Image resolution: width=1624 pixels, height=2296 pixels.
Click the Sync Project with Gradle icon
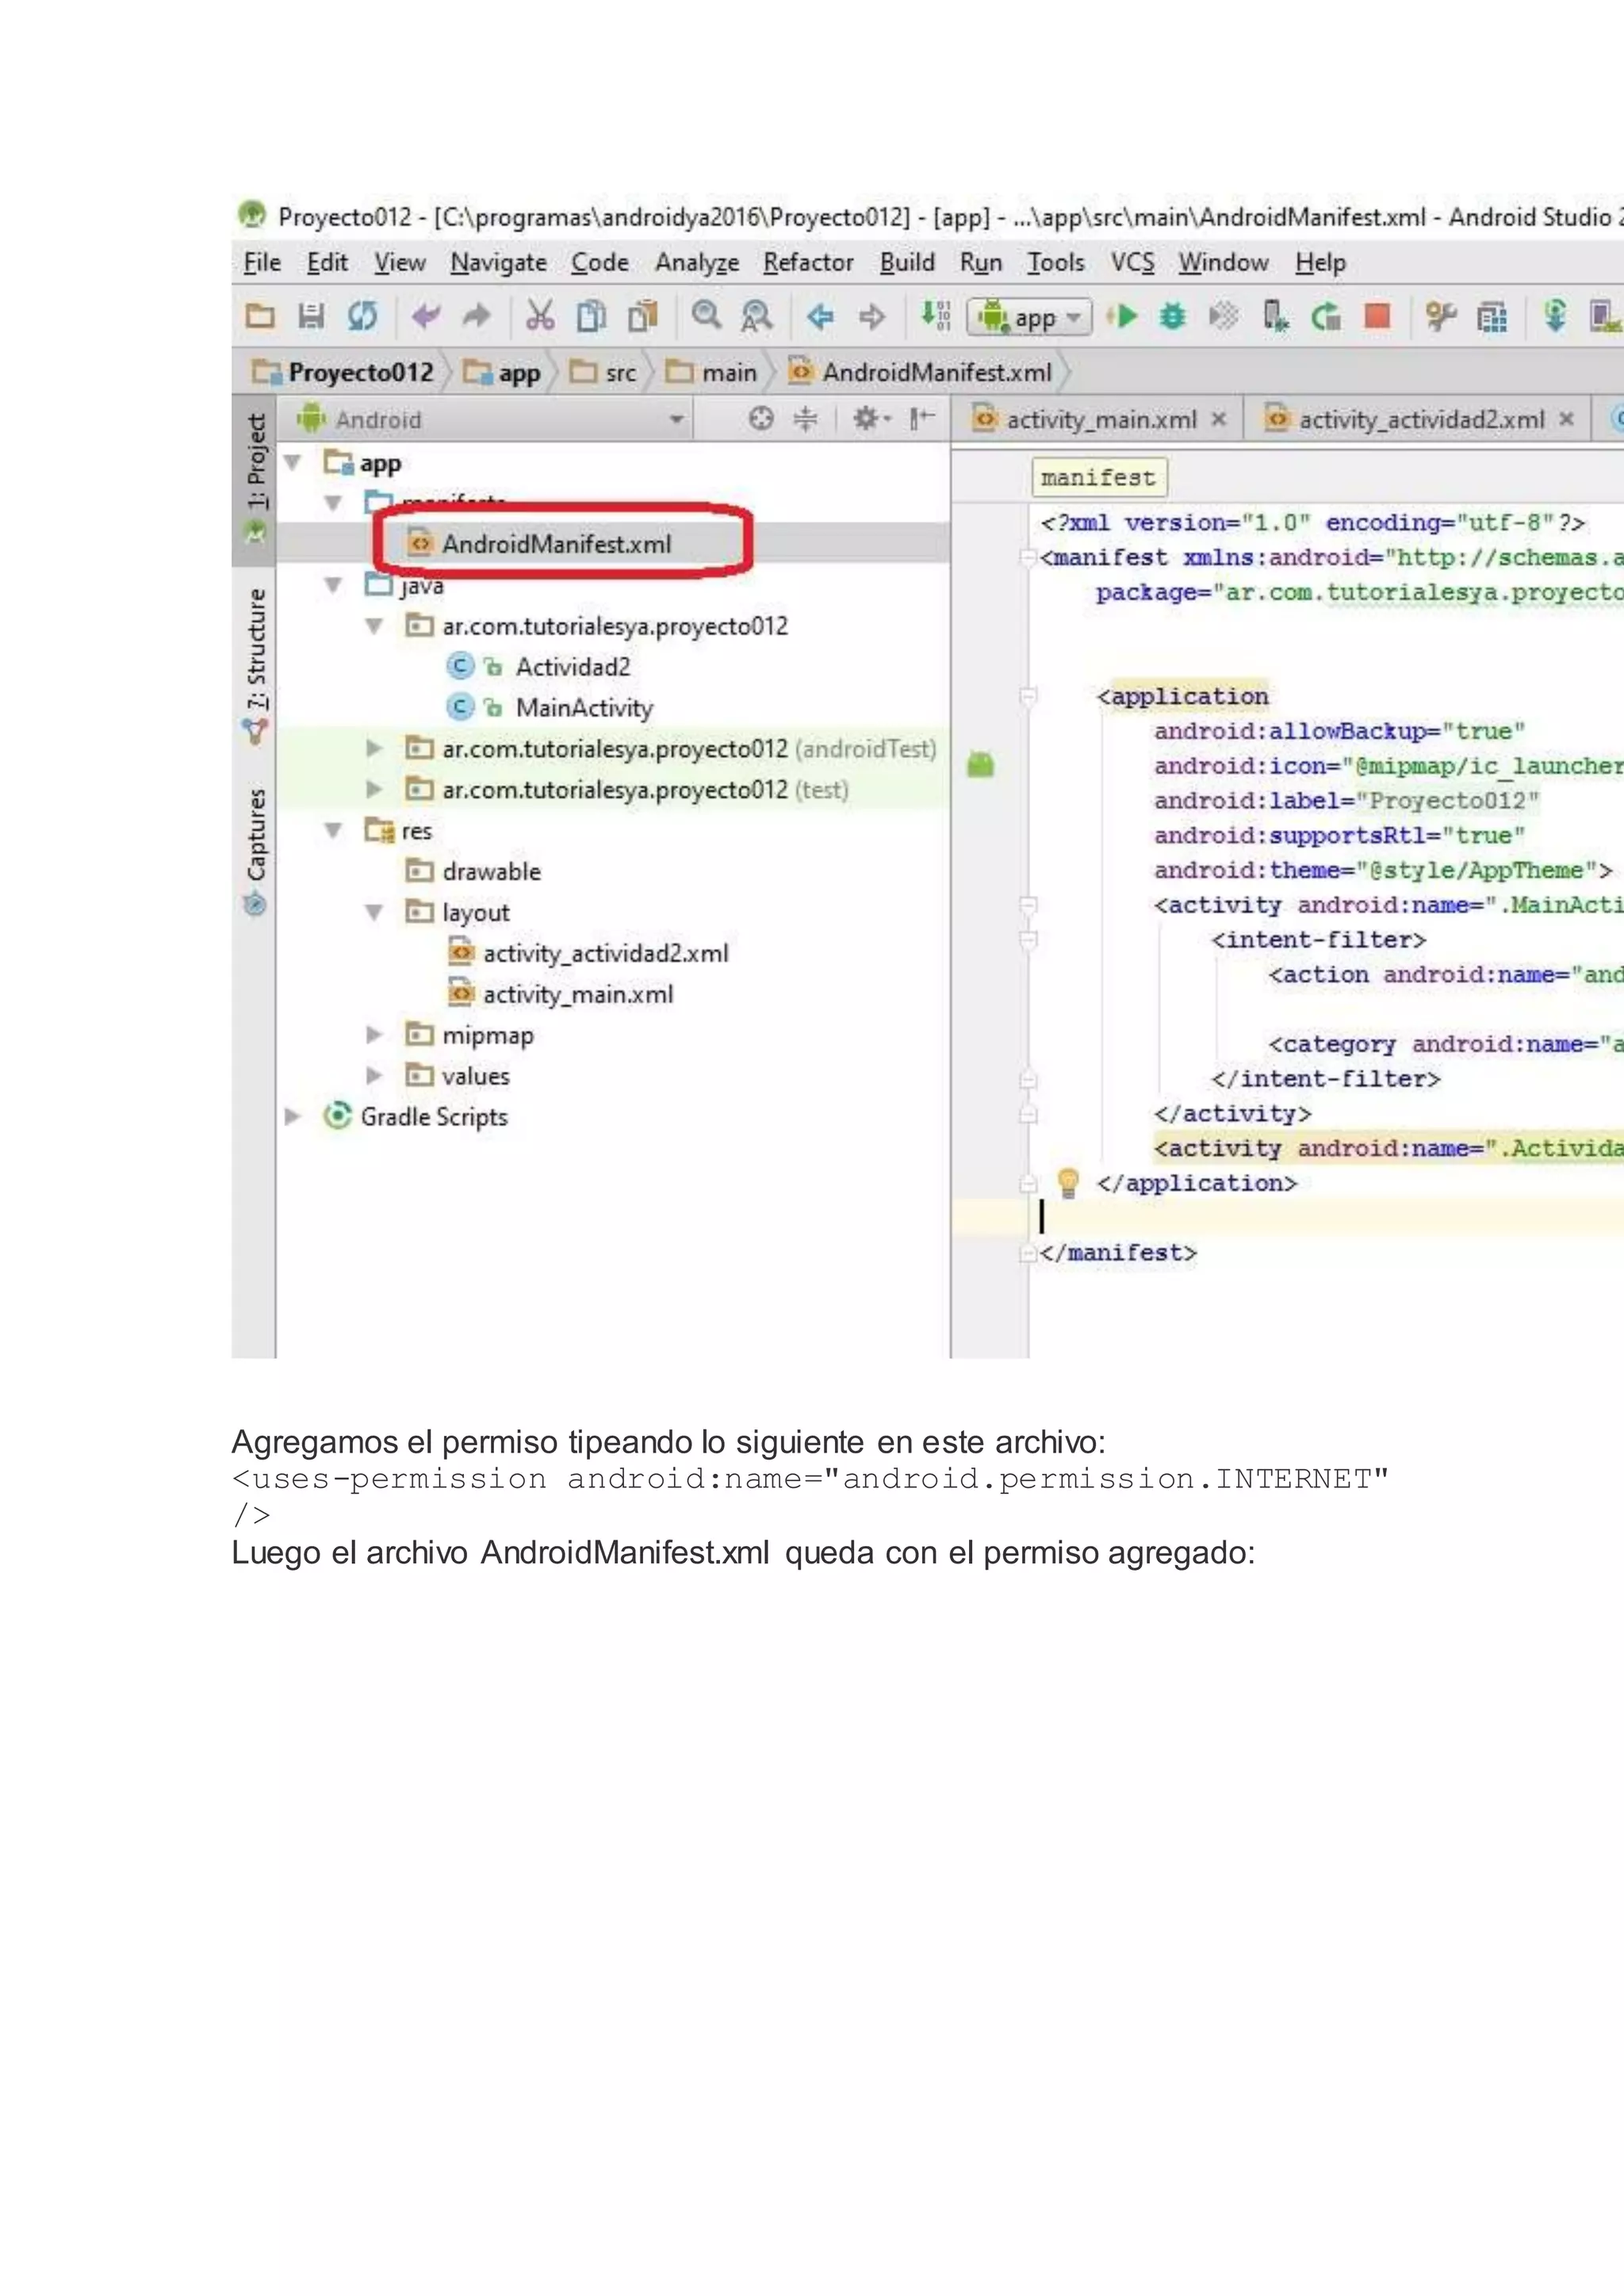pyautogui.click(x=1555, y=316)
